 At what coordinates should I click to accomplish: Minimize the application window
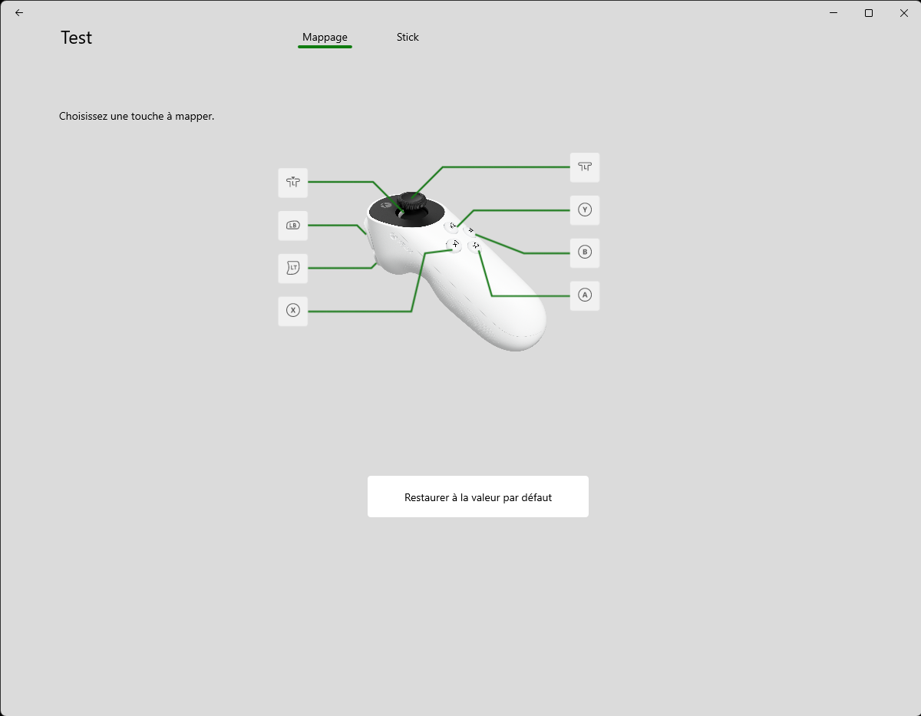tap(834, 13)
